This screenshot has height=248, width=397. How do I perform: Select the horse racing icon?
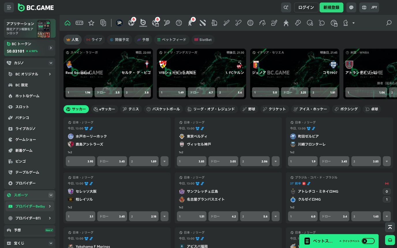262,23
